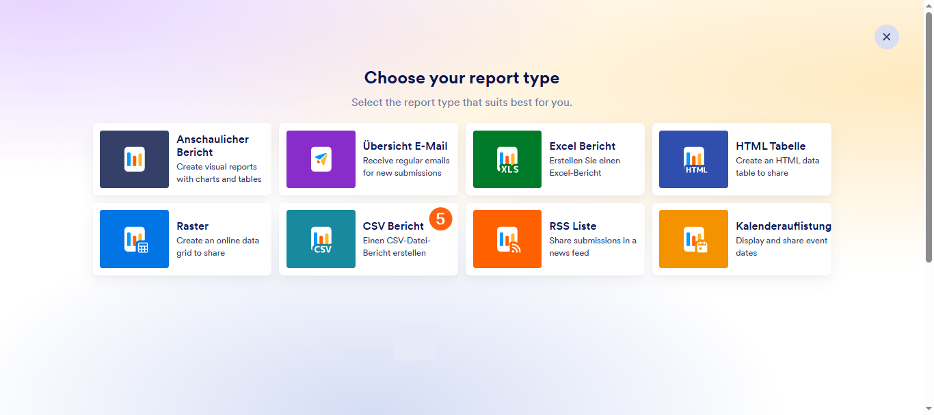Click "Create an online data grid to share" text
This screenshot has height=415, width=934.
[x=217, y=247]
